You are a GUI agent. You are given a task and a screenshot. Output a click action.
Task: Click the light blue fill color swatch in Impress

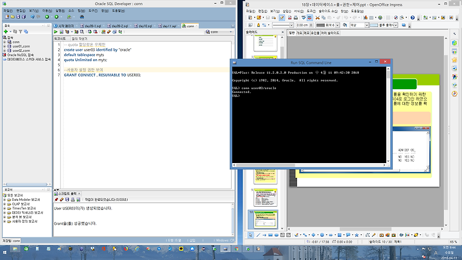tap(374, 25)
